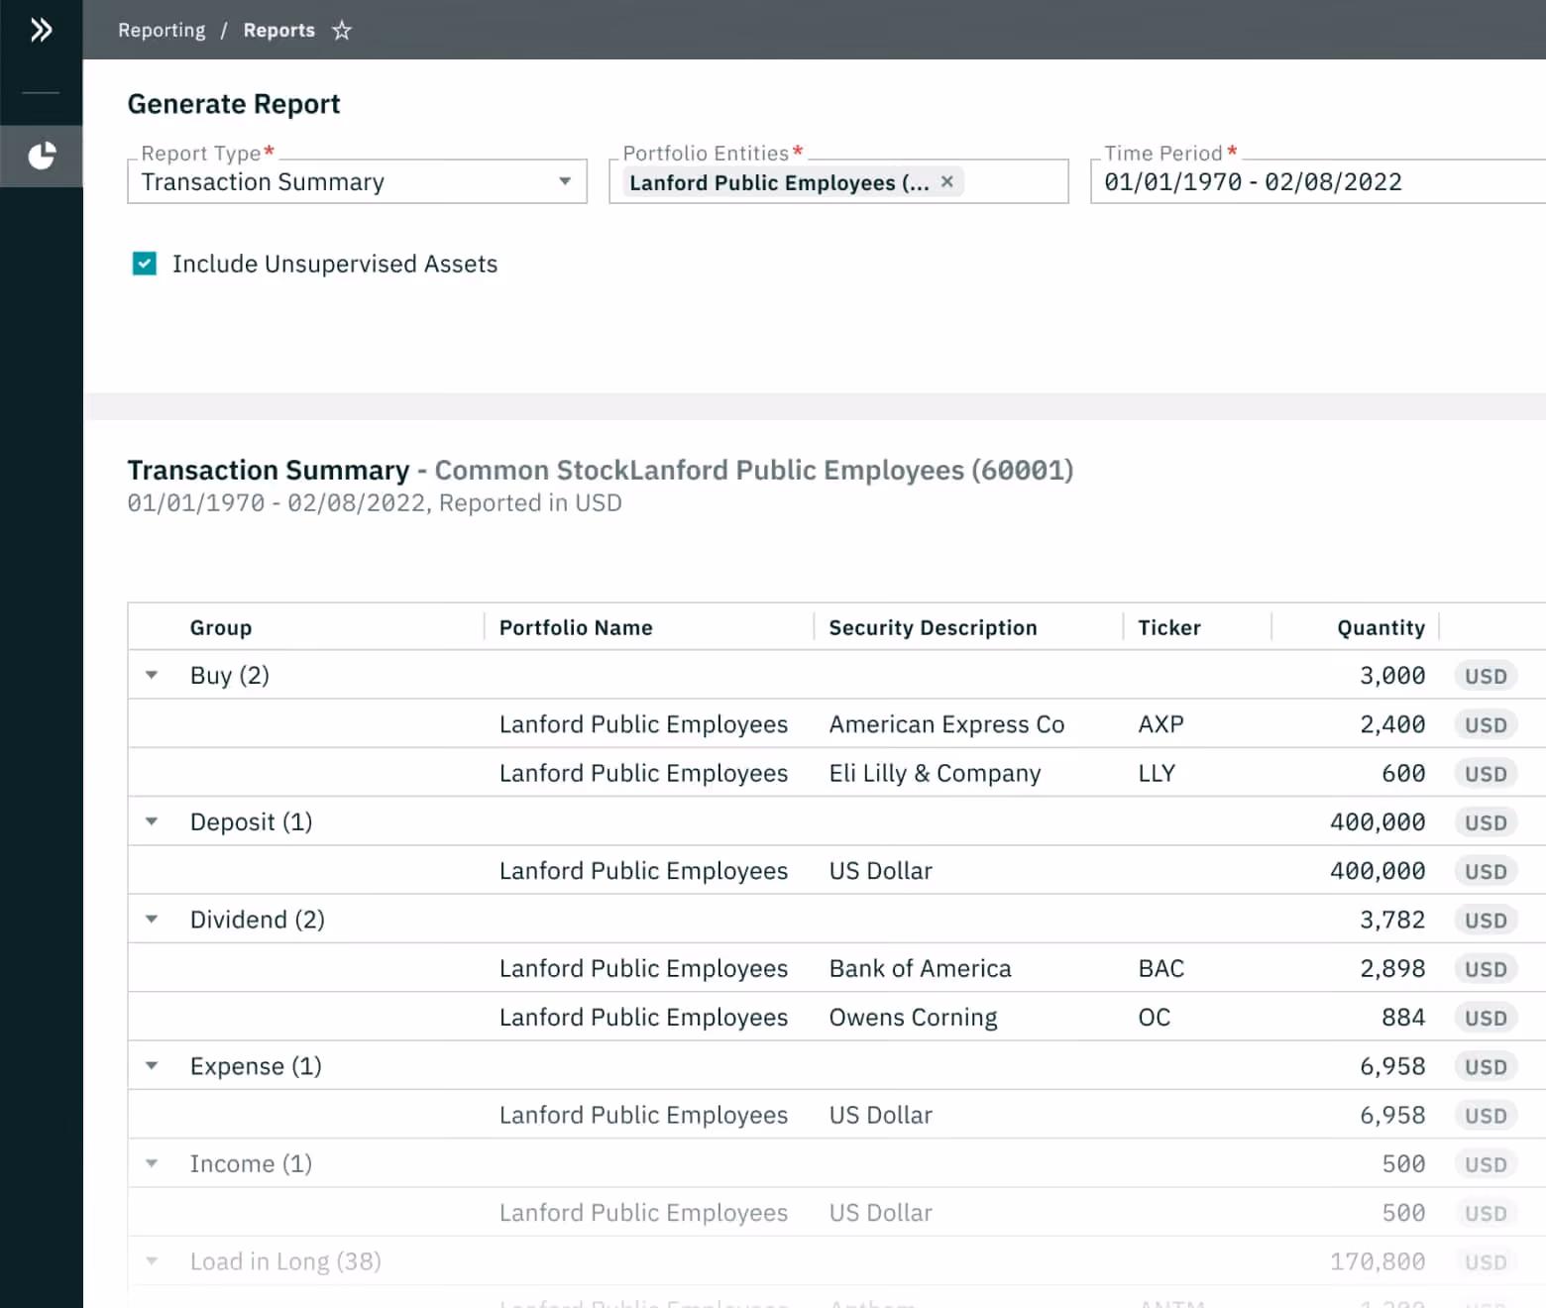Select the Eli Lilly & Company cell
This screenshot has height=1308, width=1546.
pyautogui.click(x=935, y=773)
